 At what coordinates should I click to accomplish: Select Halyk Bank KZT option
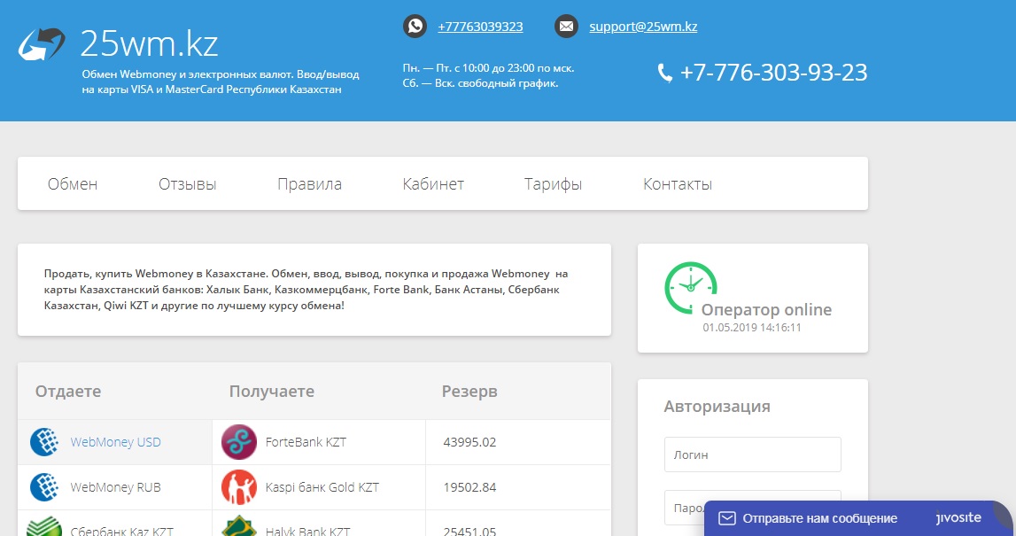coord(307,531)
